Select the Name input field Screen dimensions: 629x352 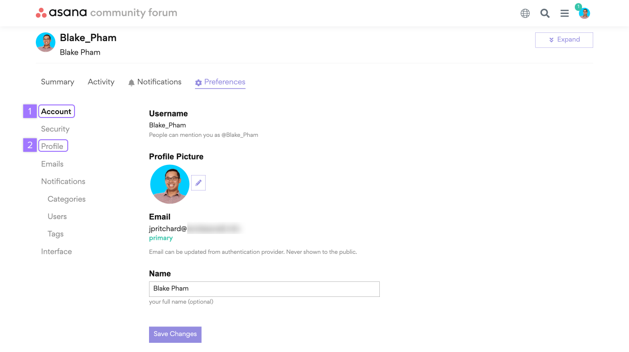[x=264, y=289]
